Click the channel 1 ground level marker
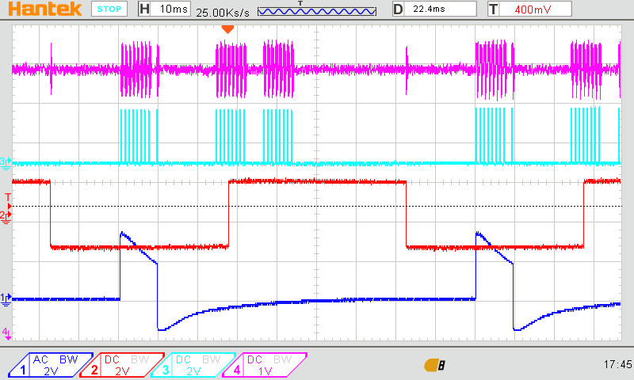The width and height of the screenshot is (634, 380). tap(6, 299)
